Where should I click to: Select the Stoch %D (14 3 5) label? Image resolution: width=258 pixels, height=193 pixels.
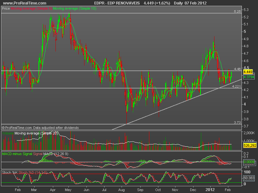tap(33, 172)
